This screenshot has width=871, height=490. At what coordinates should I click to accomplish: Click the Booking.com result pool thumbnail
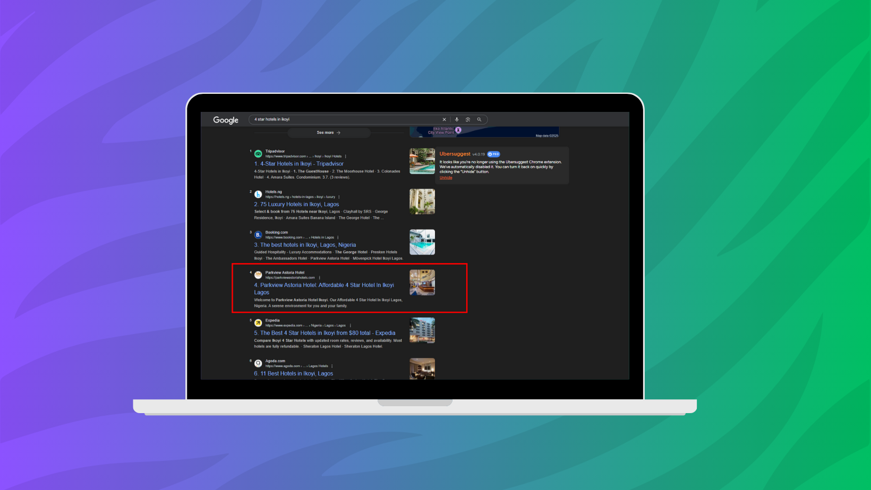[x=422, y=242]
